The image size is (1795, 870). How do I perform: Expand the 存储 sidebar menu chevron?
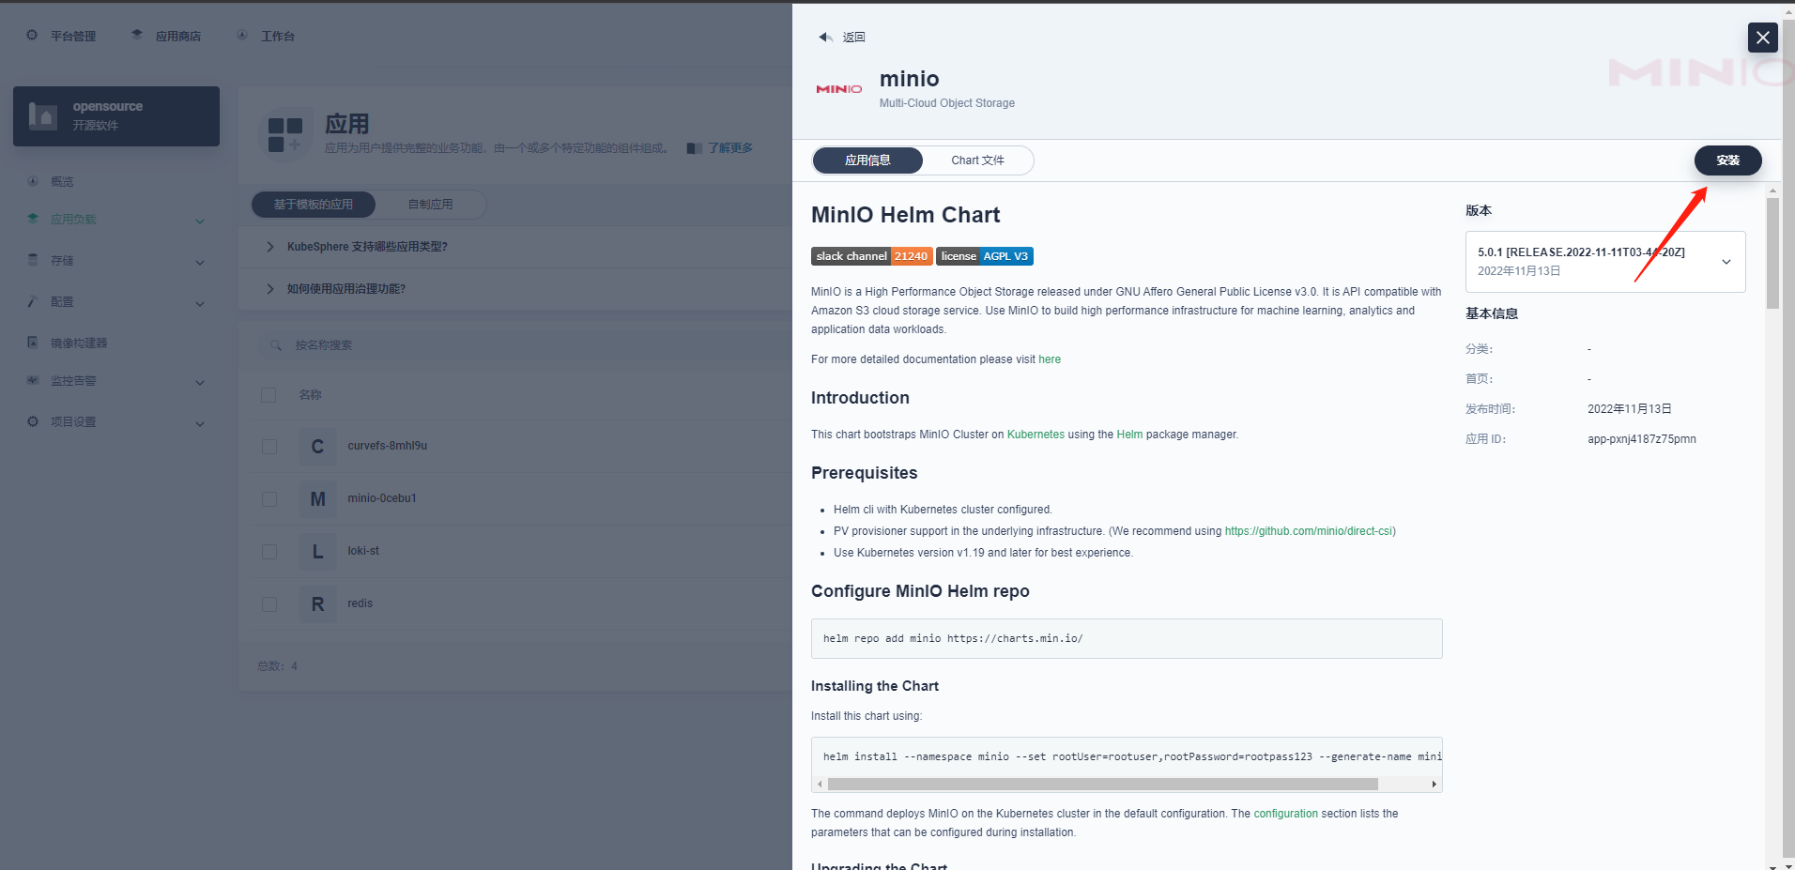coord(200,262)
